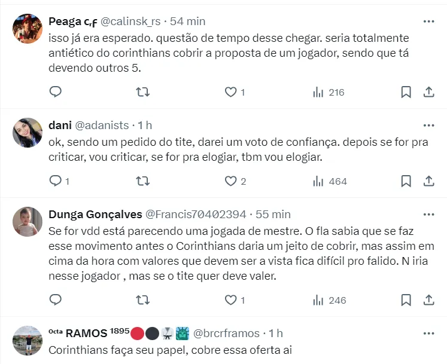Bookmark the @calinsk_rs tweet
The width and height of the screenshot is (447, 364).
406,92
